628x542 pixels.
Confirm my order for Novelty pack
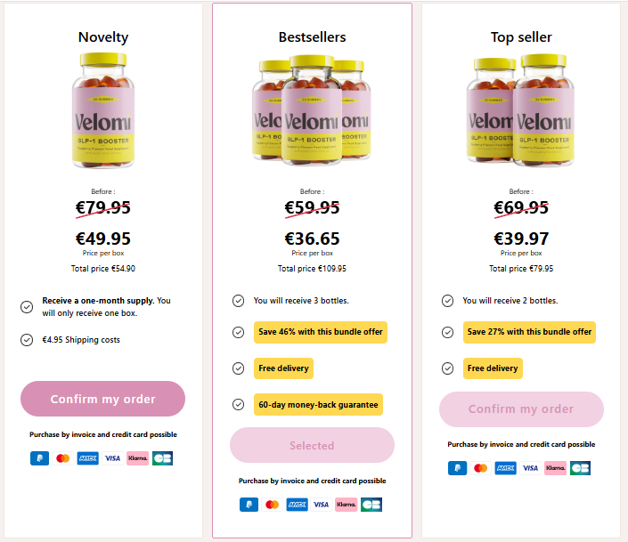point(102,399)
